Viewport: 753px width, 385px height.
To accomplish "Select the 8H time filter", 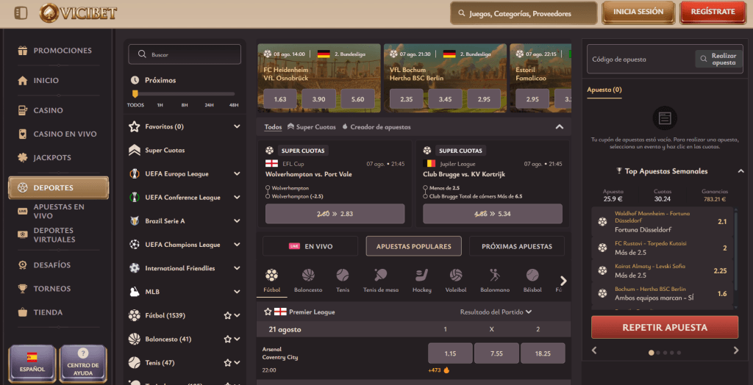I will click(x=185, y=105).
